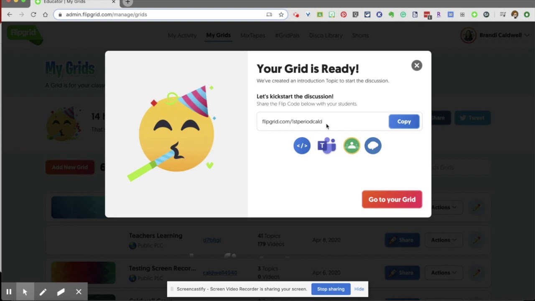Copy the Flip Code link
Image resolution: width=535 pixels, height=301 pixels.
click(x=404, y=121)
